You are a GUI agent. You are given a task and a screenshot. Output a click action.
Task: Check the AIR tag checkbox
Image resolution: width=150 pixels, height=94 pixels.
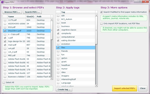pos(58,16)
